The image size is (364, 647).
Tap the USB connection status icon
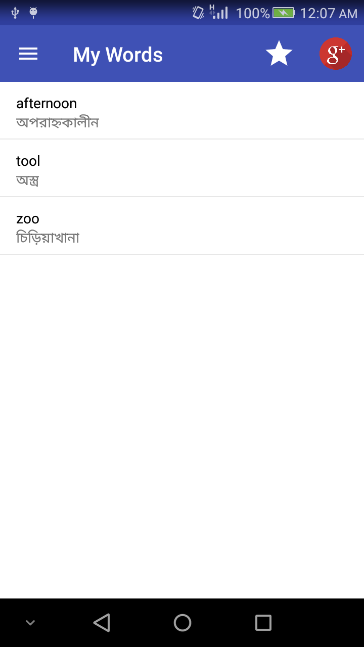click(15, 13)
